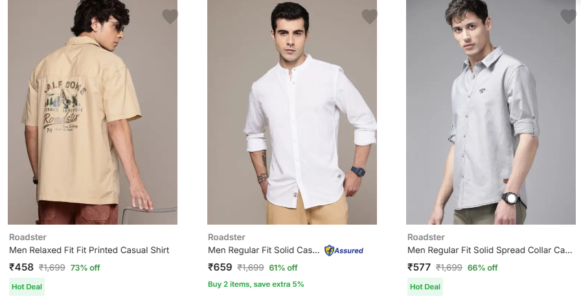Open Men Regular Fit Solid Spread Collar link
This screenshot has width=581, height=301.
pyautogui.click(x=490, y=251)
